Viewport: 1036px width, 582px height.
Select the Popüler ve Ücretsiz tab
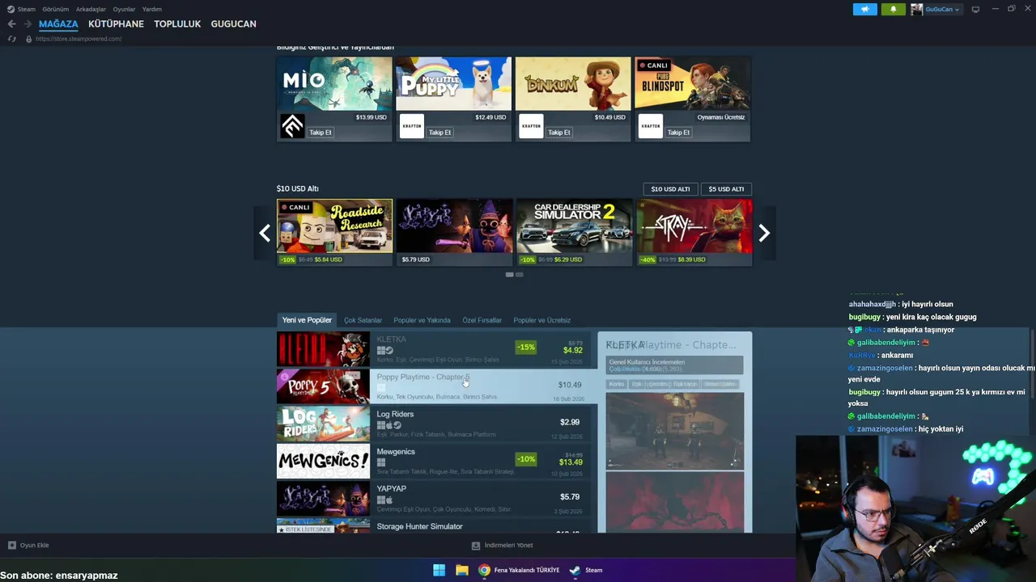pos(541,320)
